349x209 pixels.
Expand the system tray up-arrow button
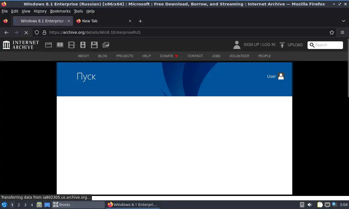(302, 205)
